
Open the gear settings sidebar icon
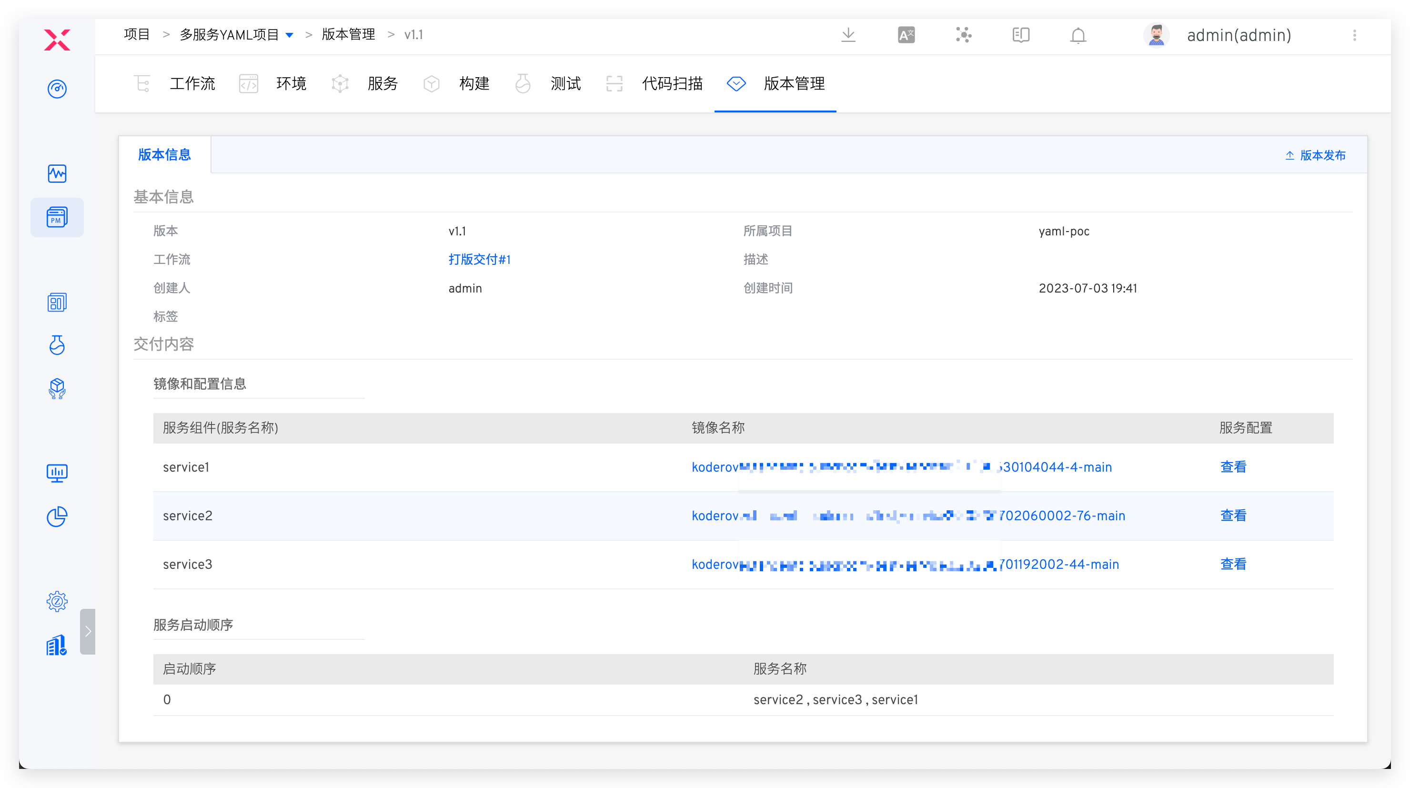(x=57, y=601)
